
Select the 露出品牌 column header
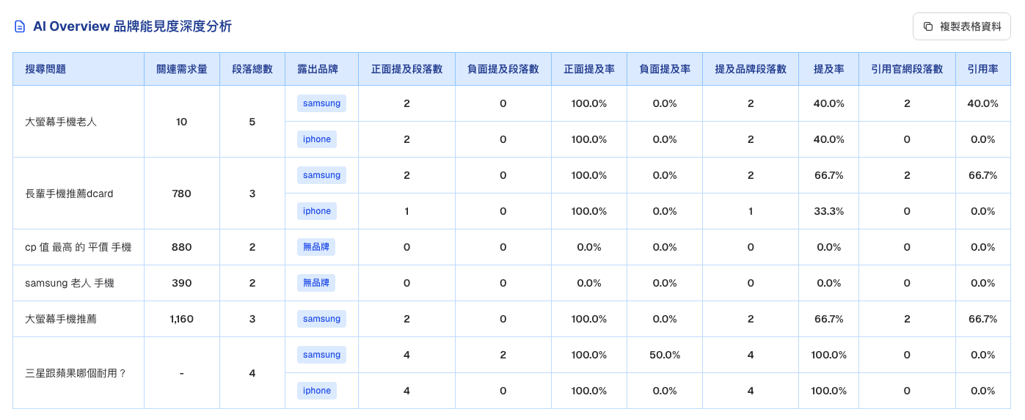click(x=321, y=69)
